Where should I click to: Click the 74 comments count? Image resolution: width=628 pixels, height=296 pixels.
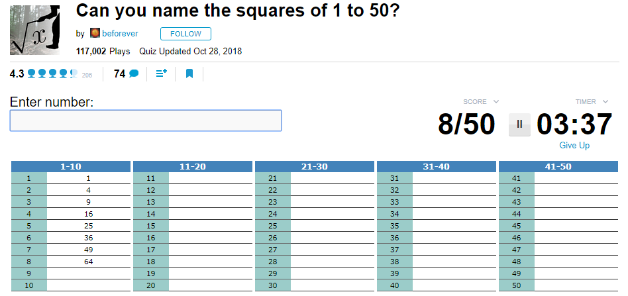pos(119,74)
